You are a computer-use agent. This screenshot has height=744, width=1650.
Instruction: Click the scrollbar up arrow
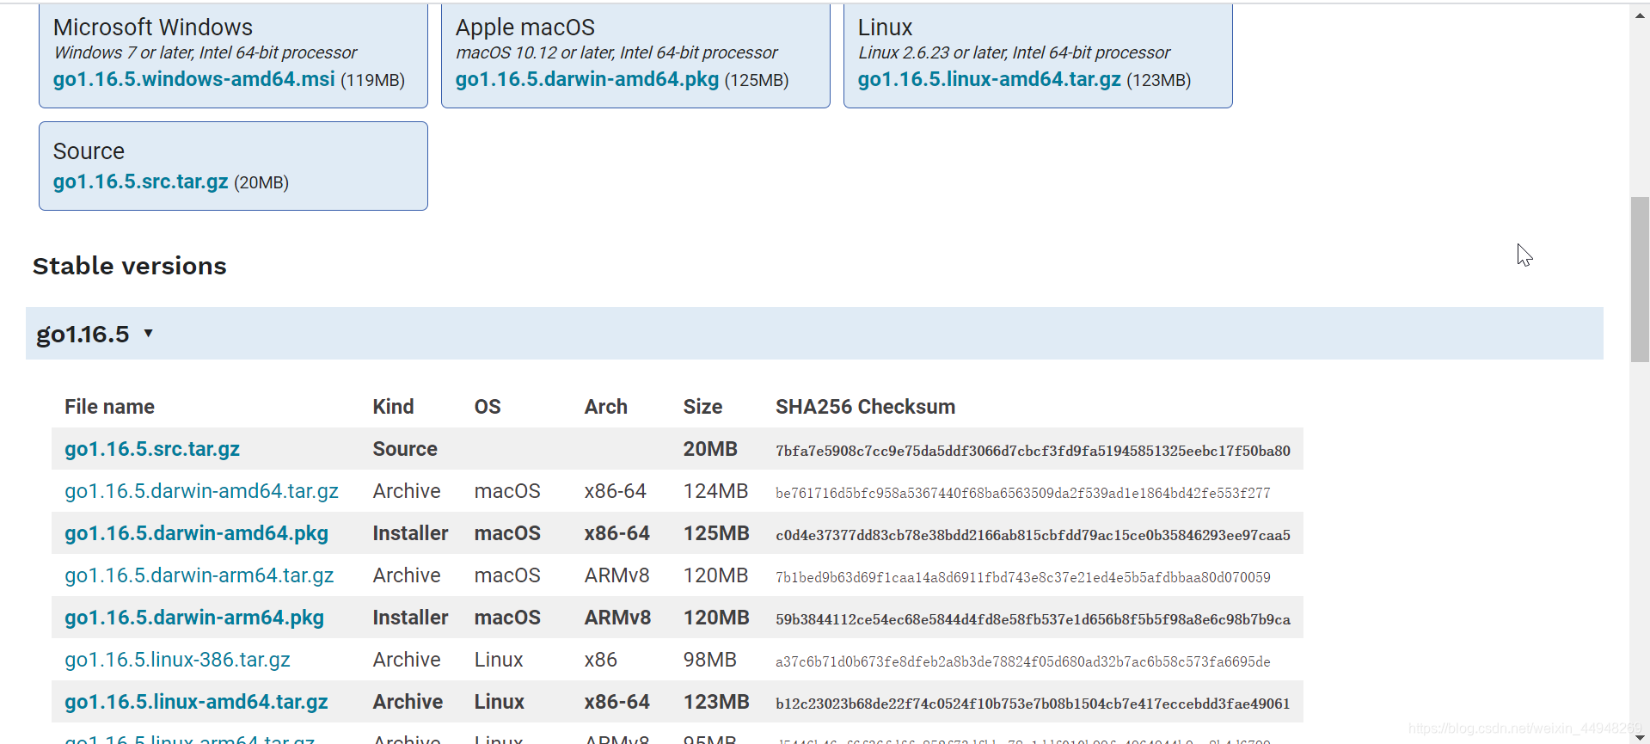click(x=1640, y=15)
